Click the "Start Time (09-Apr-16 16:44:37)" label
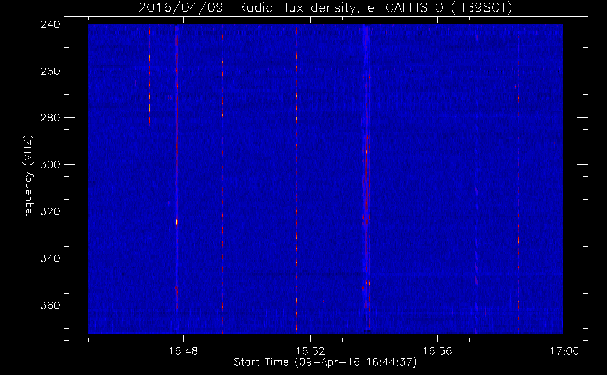607x375 pixels. [x=325, y=362]
